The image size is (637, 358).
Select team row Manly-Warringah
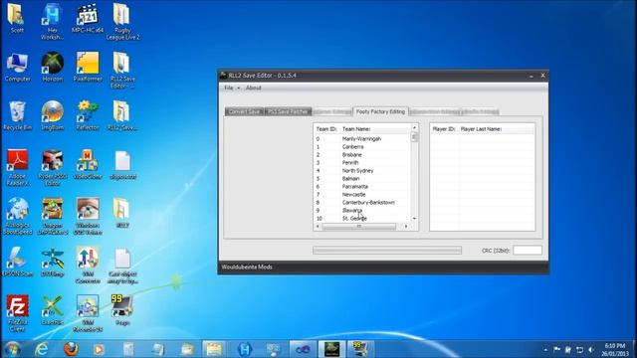361,139
